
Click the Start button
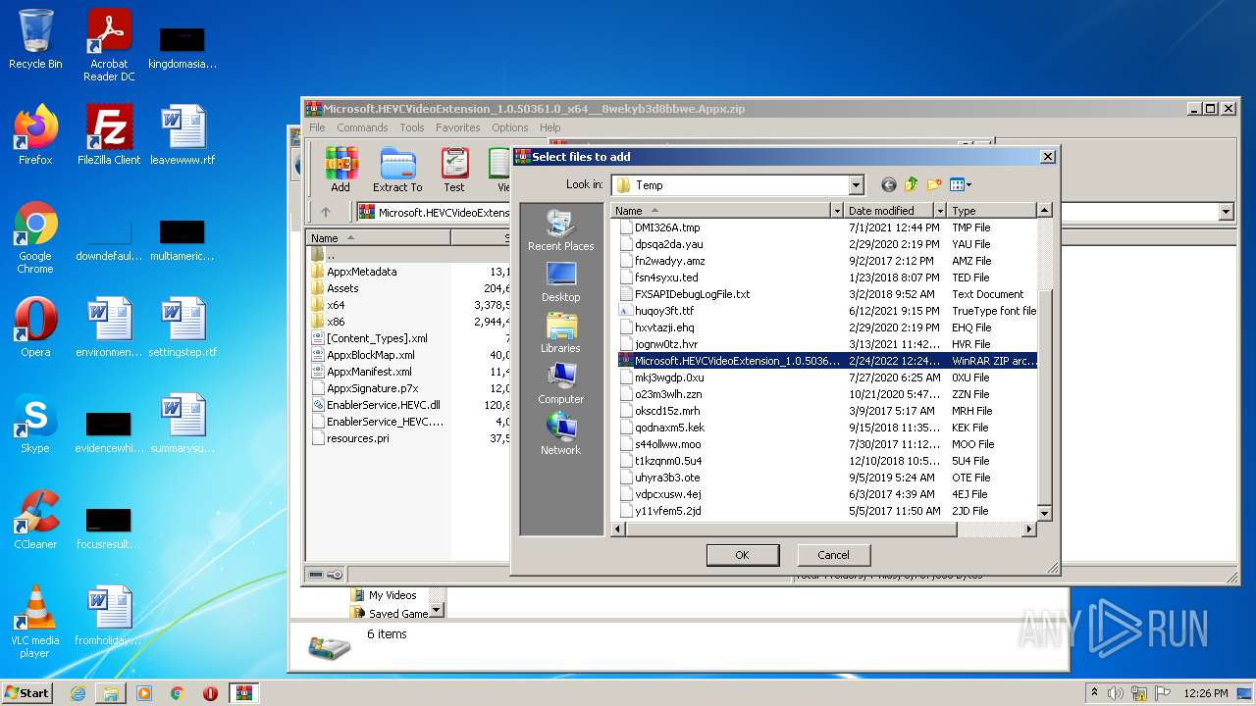pyautogui.click(x=26, y=692)
